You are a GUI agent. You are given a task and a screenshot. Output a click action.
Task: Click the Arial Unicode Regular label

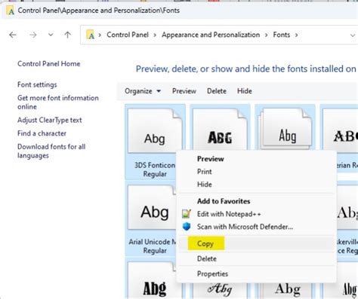153,246
